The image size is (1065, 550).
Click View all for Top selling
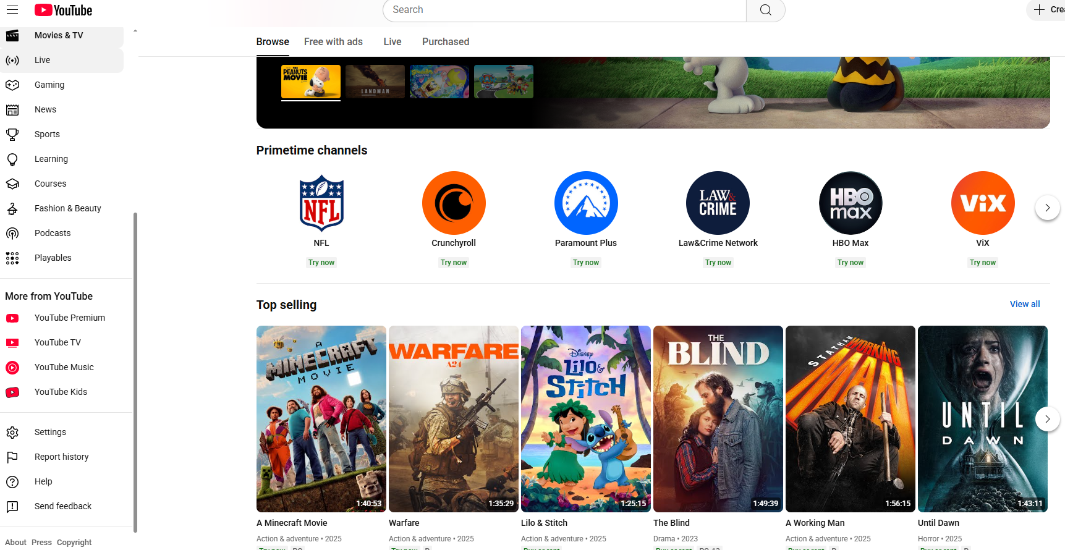(1024, 304)
